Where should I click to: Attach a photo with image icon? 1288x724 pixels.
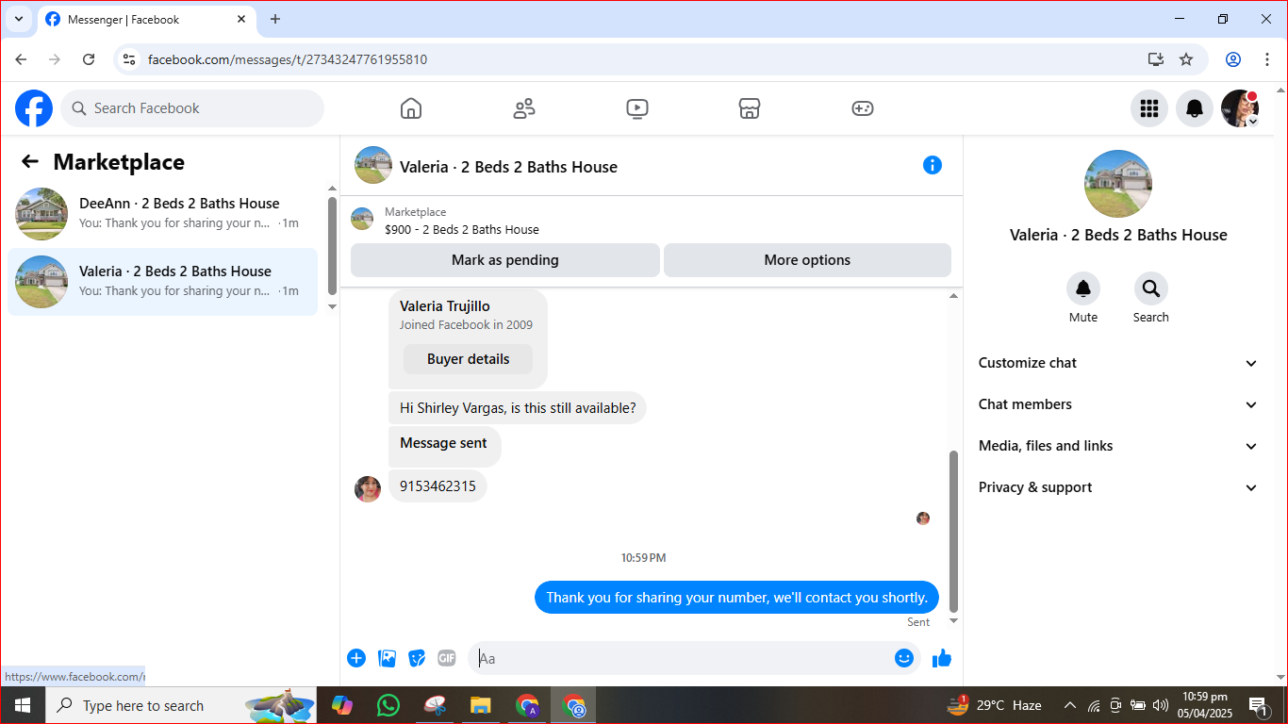[x=387, y=658]
